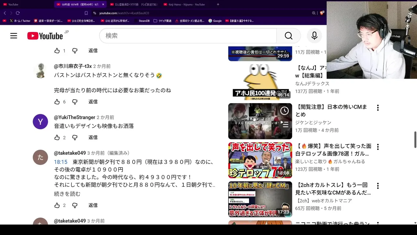Open the video thumbnail with 29:59 duration

click(260, 54)
